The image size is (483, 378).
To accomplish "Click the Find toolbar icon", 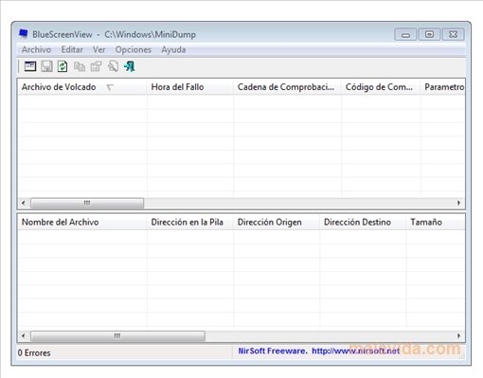I will [113, 66].
